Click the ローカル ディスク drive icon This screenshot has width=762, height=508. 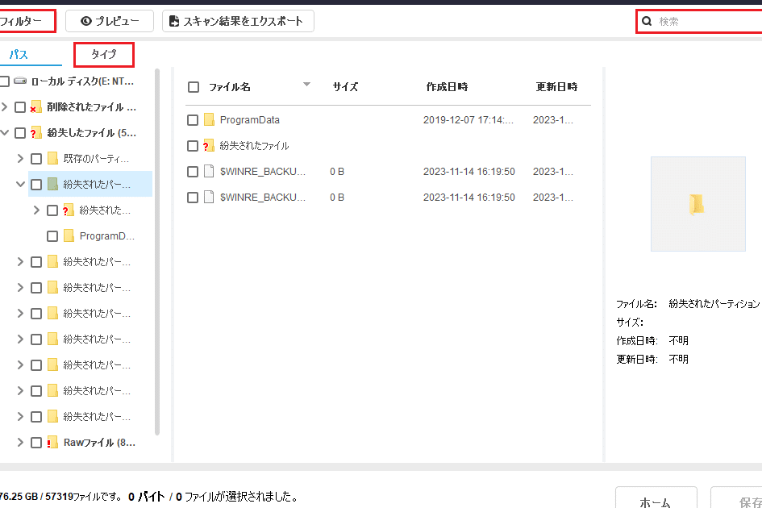point(20,81)
